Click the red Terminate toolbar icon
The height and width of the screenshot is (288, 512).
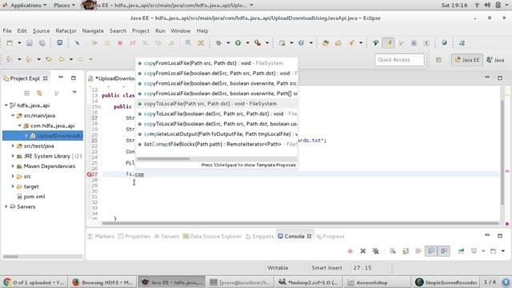120,42
